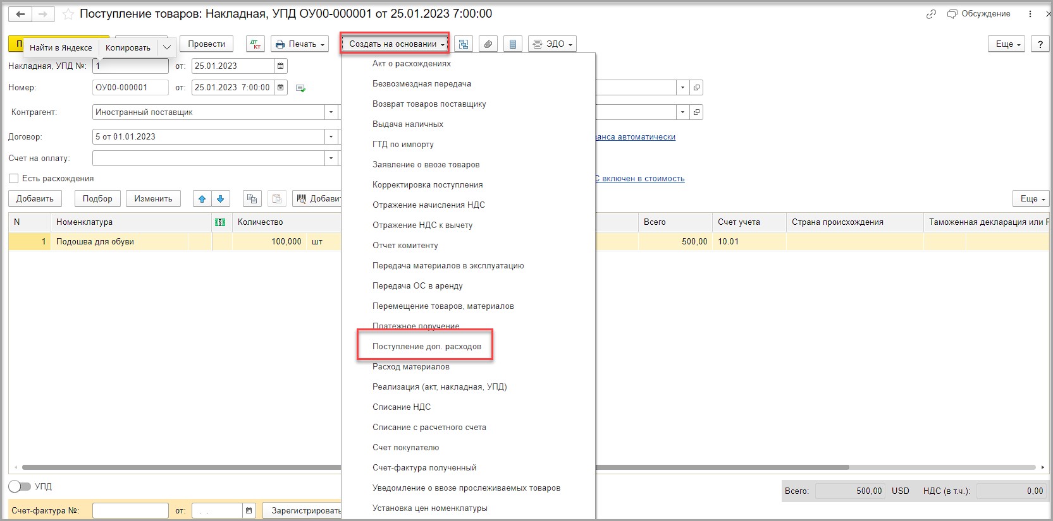
Task: Select Возврат товаров поставщику
Action: [429, 104]
